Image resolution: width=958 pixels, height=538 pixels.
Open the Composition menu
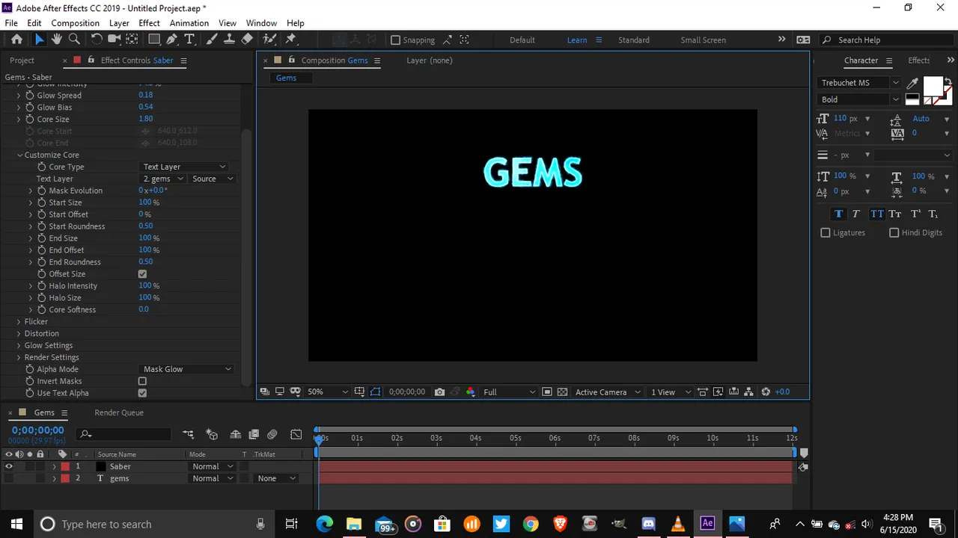click(75, 23)
